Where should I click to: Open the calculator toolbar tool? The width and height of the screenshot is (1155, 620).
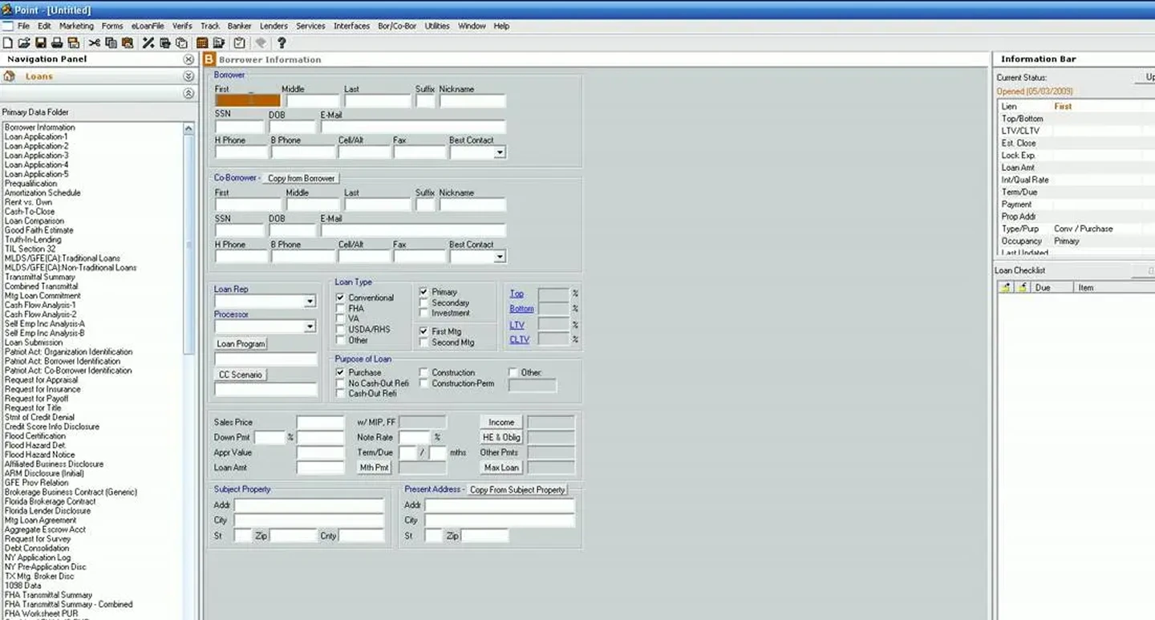click(x=203, y=43)
